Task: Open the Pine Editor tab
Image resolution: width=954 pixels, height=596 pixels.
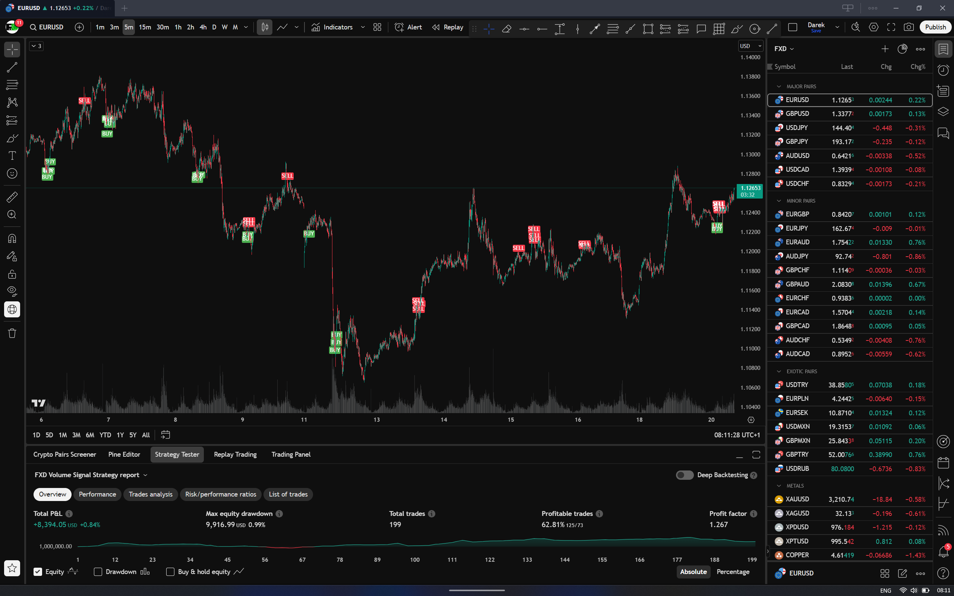Action: pyautogui.click(x=124, y=454)
